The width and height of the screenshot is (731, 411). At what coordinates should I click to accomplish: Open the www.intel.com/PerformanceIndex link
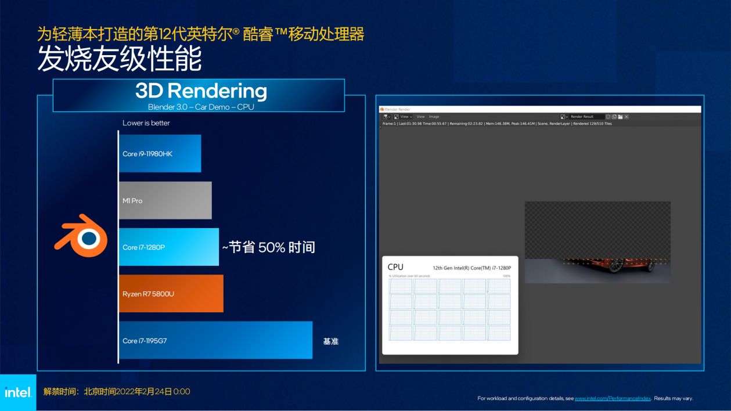tap(613, 398)
